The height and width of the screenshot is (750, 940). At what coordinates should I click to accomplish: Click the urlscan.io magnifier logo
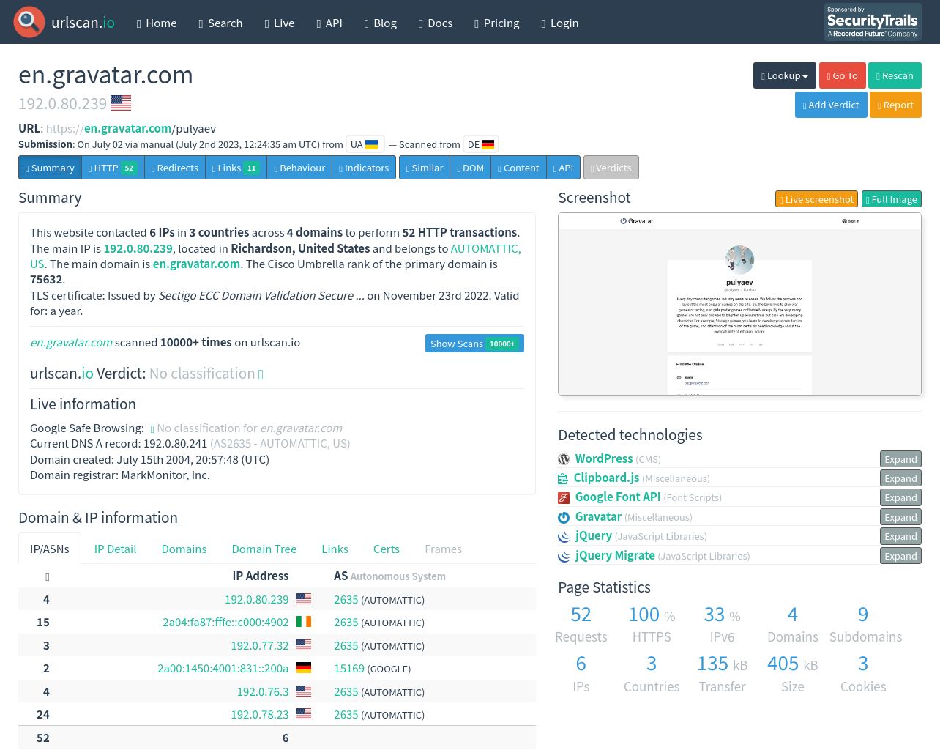point(29,22)
